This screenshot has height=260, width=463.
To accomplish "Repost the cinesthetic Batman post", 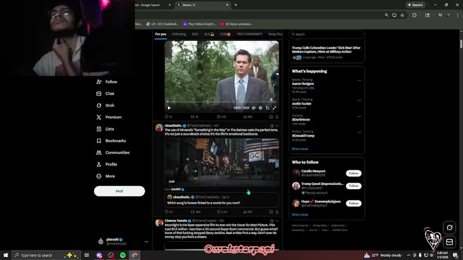I will click(195, 212).
